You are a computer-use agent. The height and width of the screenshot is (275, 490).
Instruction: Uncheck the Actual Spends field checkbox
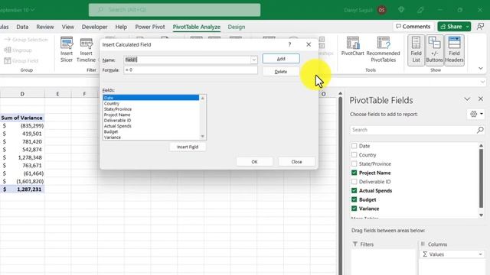(x=354, y=190)
